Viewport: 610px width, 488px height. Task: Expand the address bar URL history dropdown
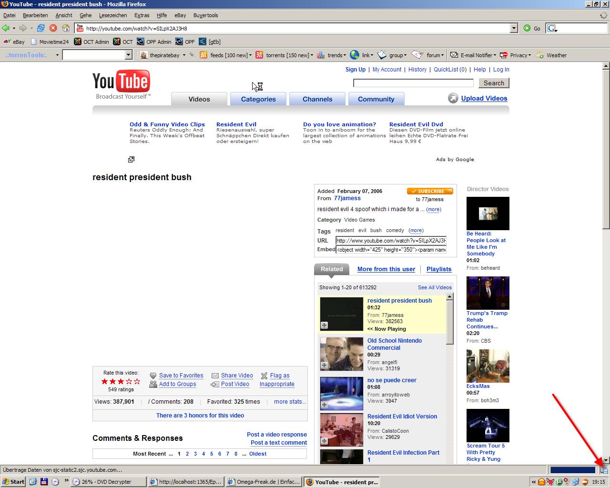pyautogui.click(x=514, y=28)
